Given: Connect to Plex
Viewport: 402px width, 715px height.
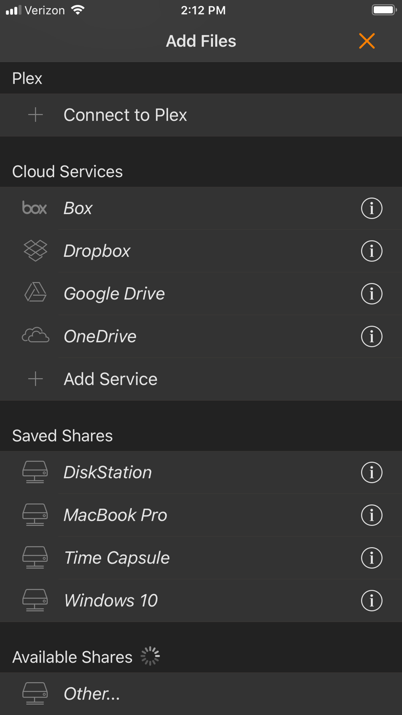Looking at the screenshot, I should click(125, 115).
